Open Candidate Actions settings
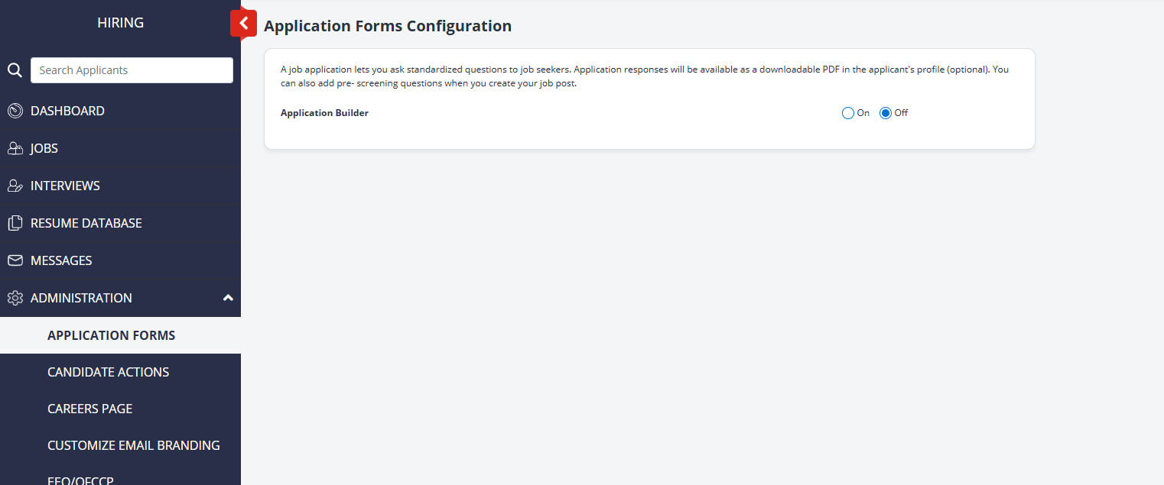The height and width of the screenshot is (485, 1164). 108,372
